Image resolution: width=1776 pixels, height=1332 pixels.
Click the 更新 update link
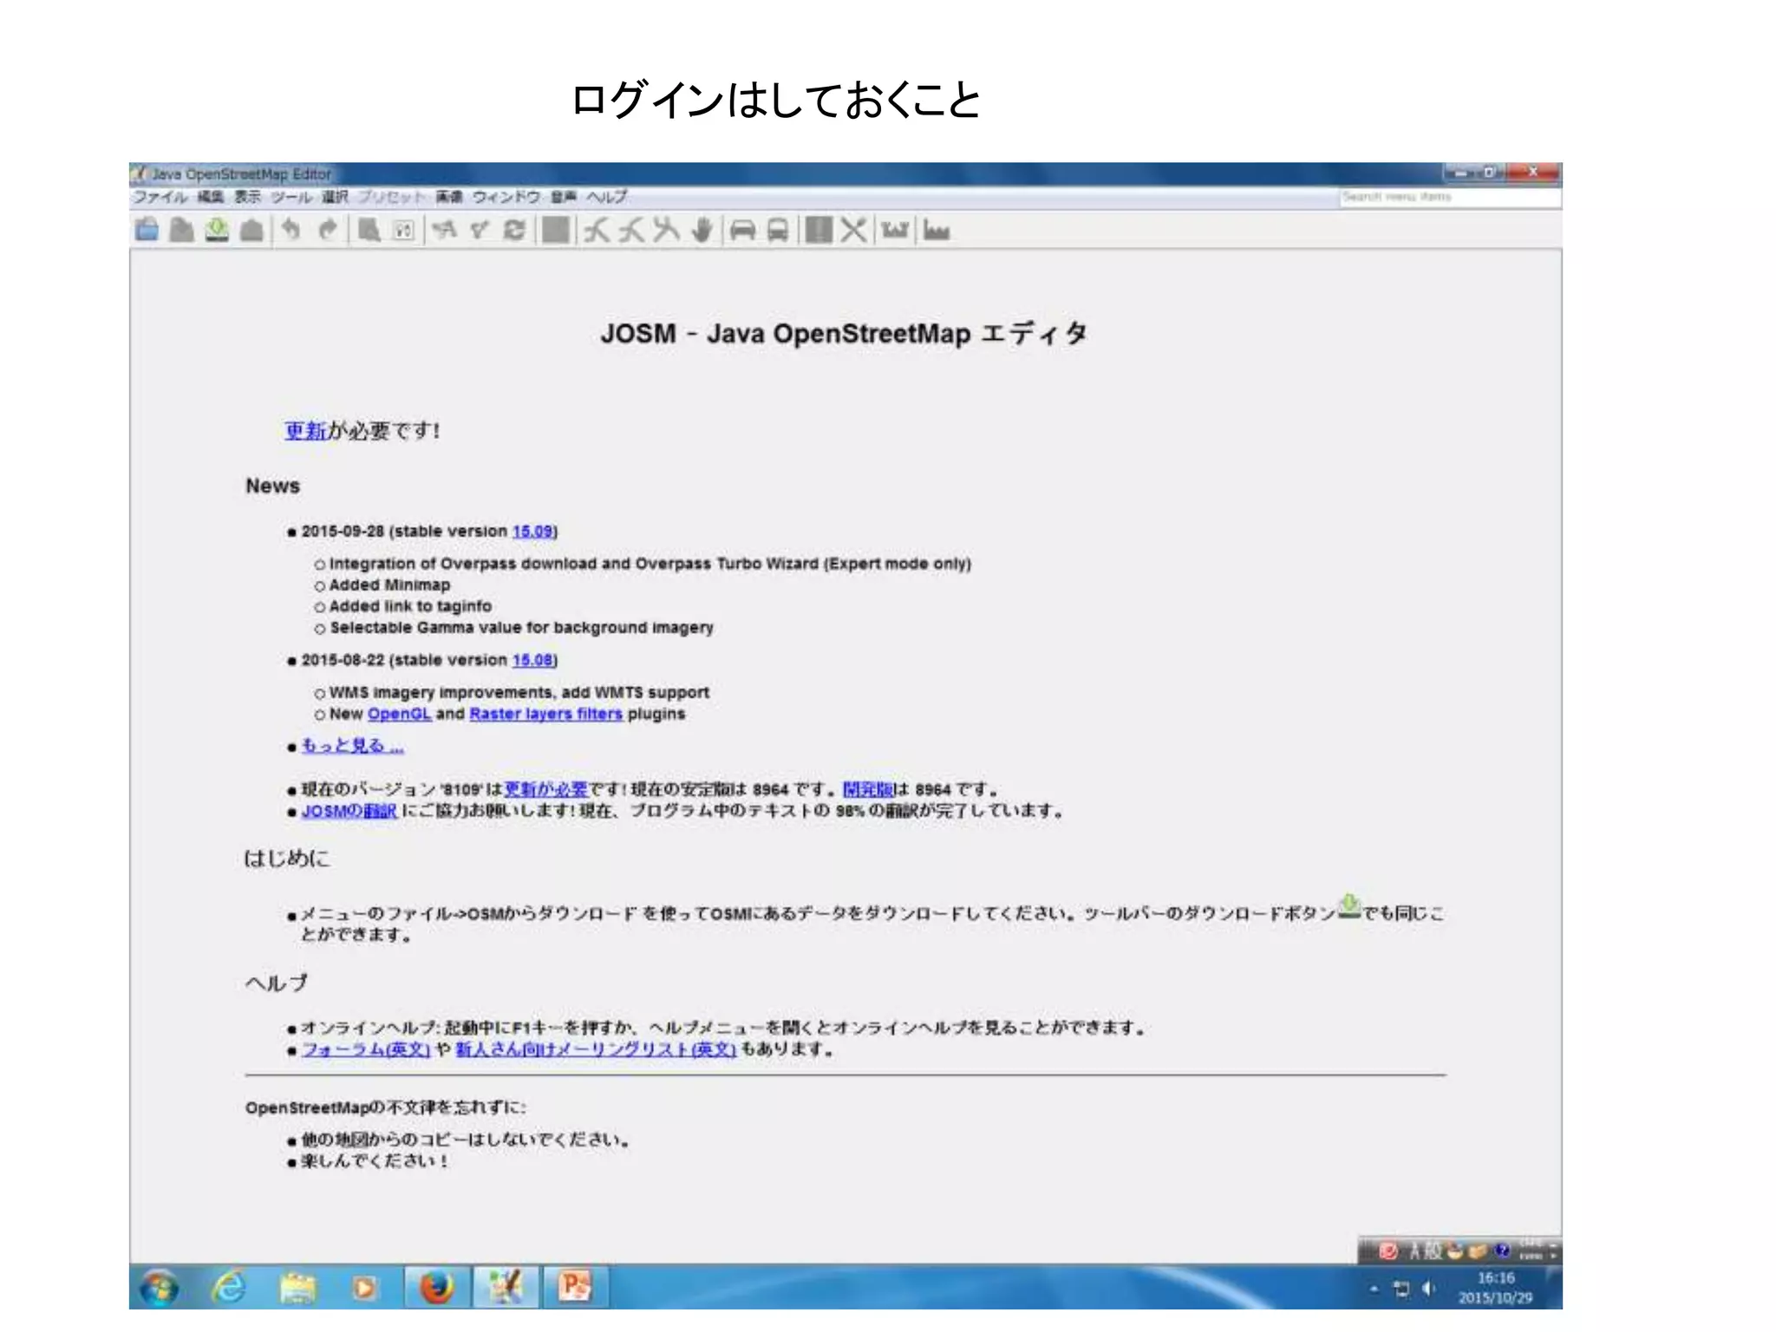305,431
